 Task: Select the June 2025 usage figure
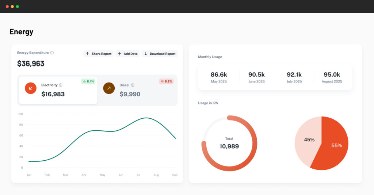256,77
